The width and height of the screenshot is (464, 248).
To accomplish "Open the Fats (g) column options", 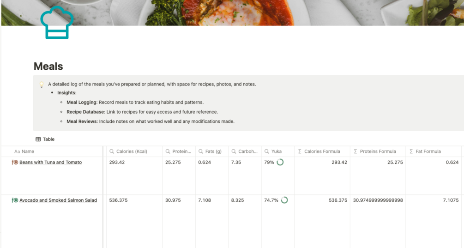I will (213, 151).
